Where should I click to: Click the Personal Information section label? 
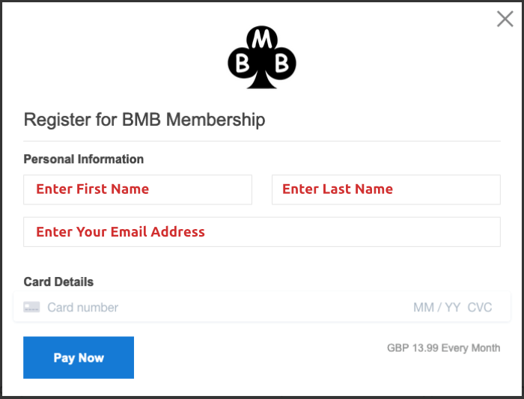(84, 159)
